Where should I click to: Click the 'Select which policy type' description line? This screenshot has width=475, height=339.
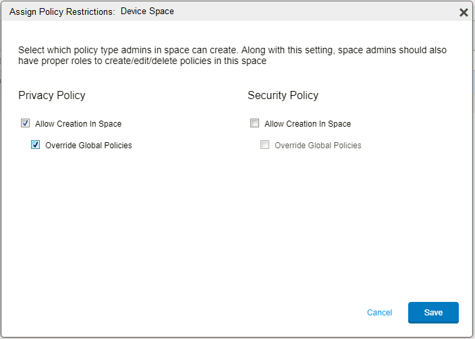232,51
